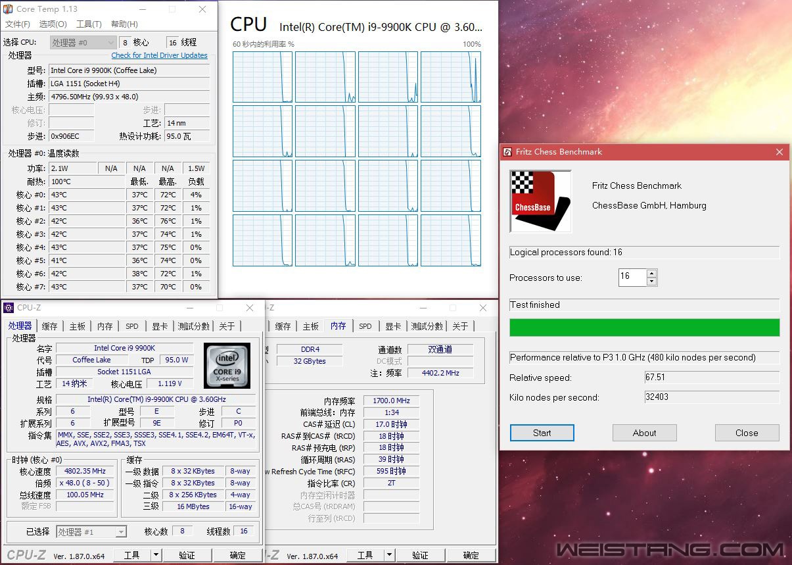
Task: Open 关于 tab in rear CPU-Z window
Action: point(460,326)
